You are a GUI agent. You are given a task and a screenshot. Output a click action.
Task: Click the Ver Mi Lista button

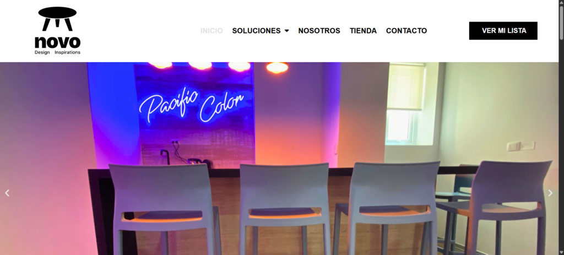pyautogui.click(x=503, y=31)
